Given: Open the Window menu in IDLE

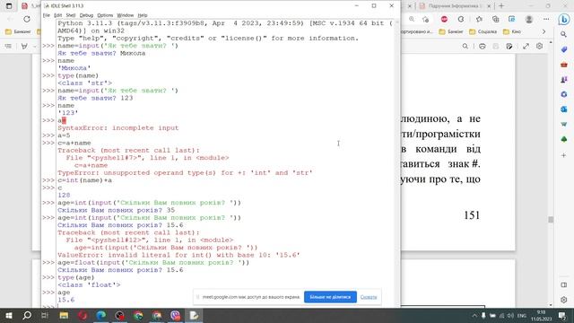Looking at the screenshot, I should (x=126, y=15).
